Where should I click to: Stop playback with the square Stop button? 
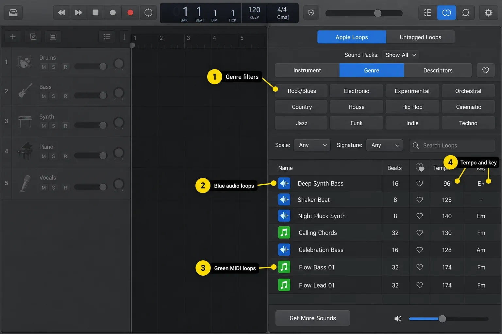(x=96, y=13)
